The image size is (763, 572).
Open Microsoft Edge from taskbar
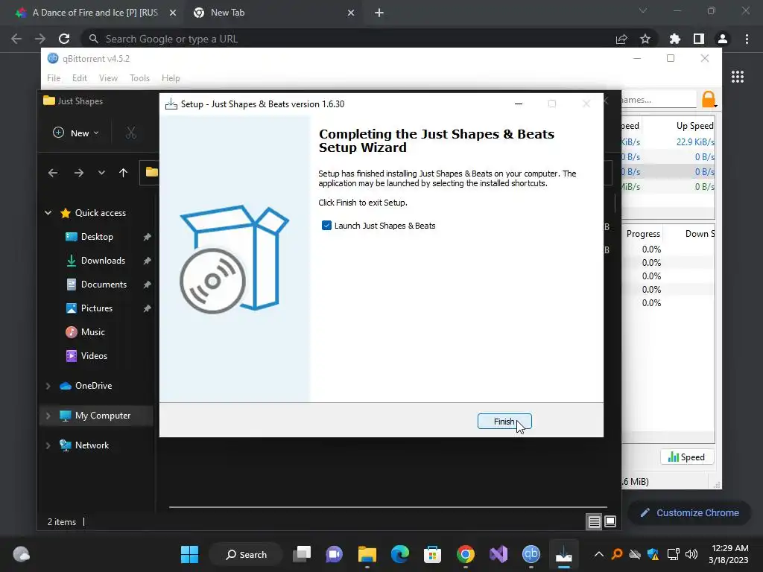pyautogui.click(x=400, y=554)
